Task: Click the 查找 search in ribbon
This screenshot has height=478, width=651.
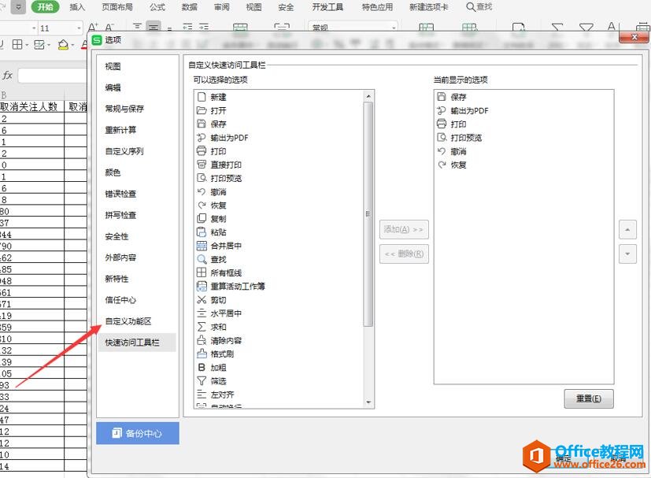Action: 479,7
